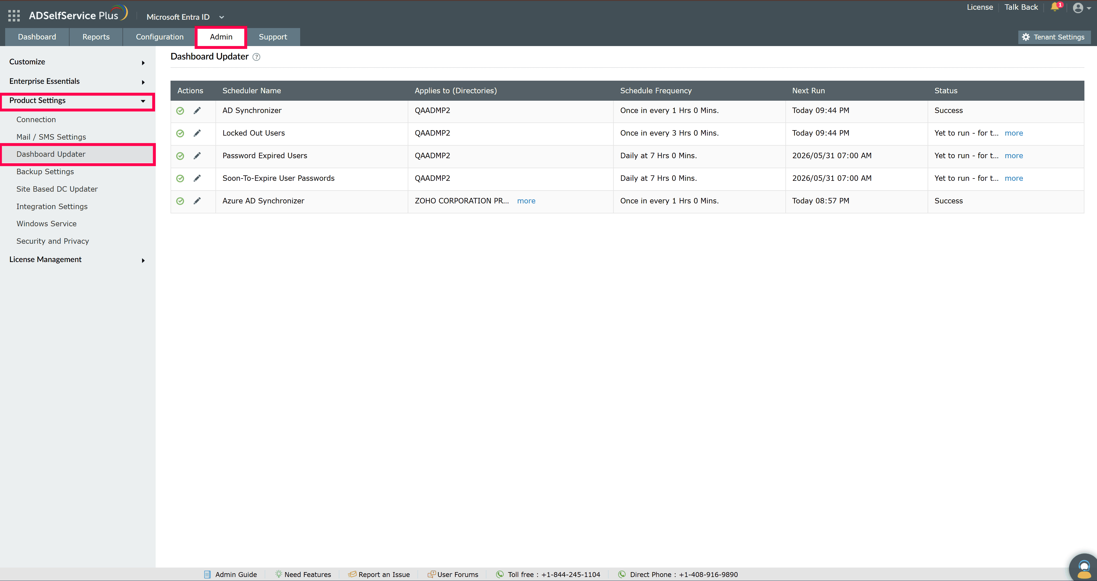Open Integration Settings in sidebar
This screenshot has width=1097, height=581.
52,207
